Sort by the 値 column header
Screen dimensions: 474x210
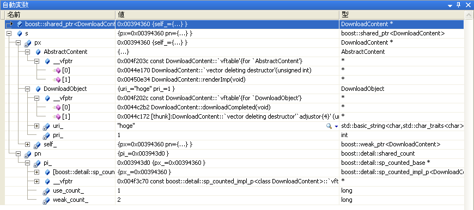(227, 15)
